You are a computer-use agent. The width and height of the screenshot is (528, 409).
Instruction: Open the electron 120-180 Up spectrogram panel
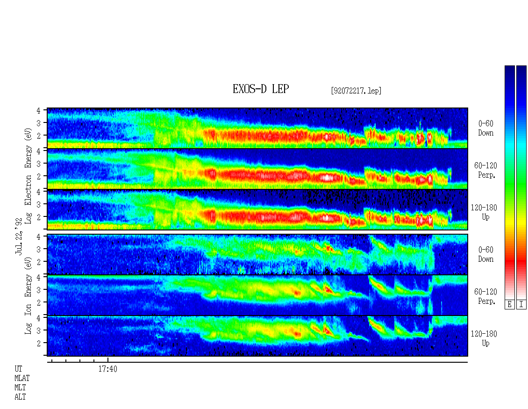click(257, 209)
